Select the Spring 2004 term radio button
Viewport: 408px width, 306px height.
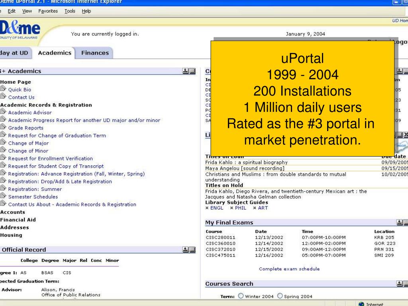(x=280, y=296)
